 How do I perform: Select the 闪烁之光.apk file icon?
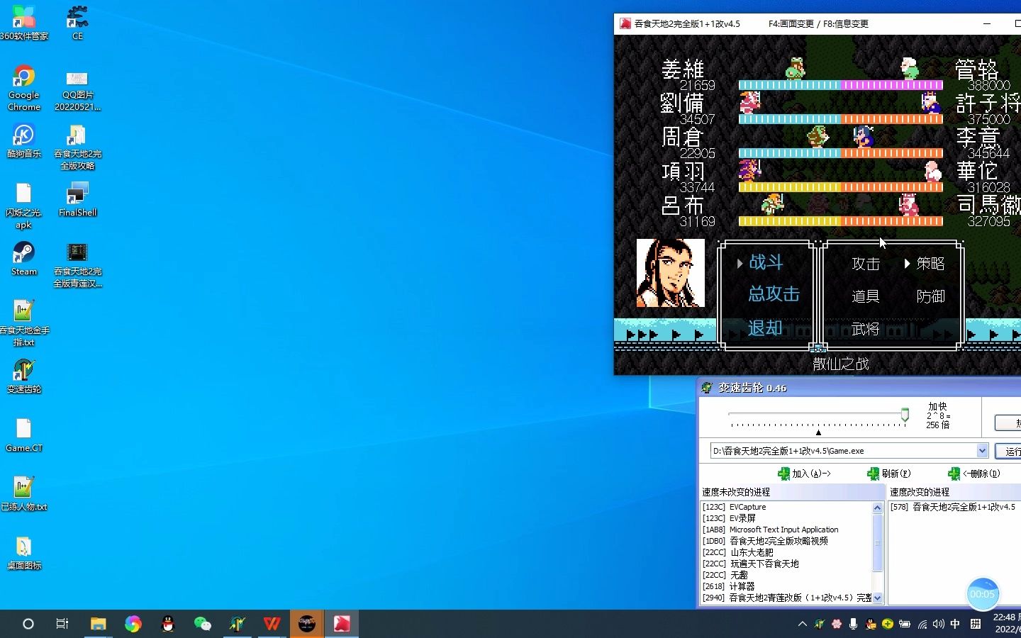[23, 206]
